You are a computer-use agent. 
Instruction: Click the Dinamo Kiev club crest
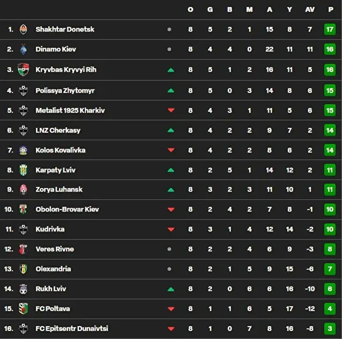click(23, 49)
